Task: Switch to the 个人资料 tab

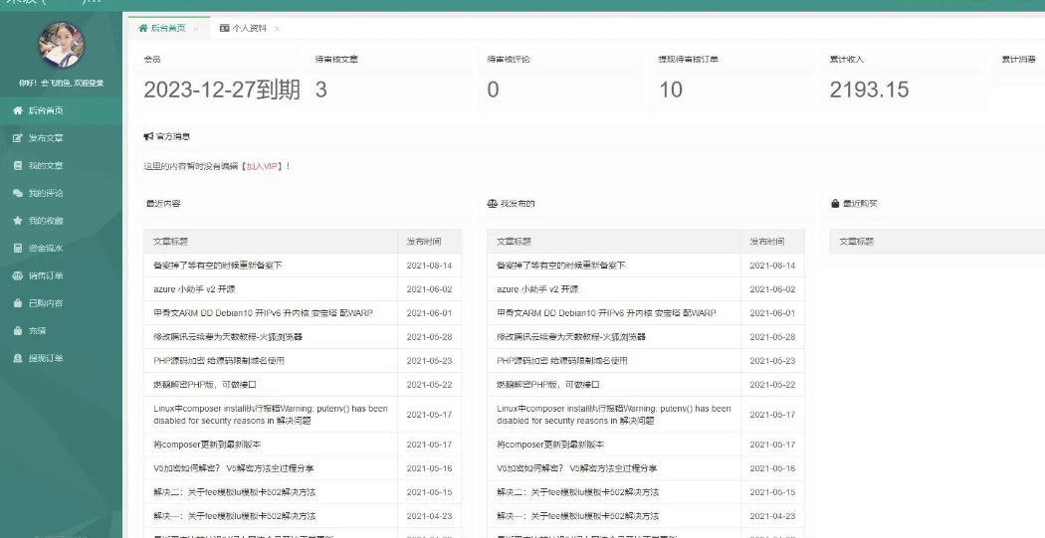Action: [x=248, y=28]
